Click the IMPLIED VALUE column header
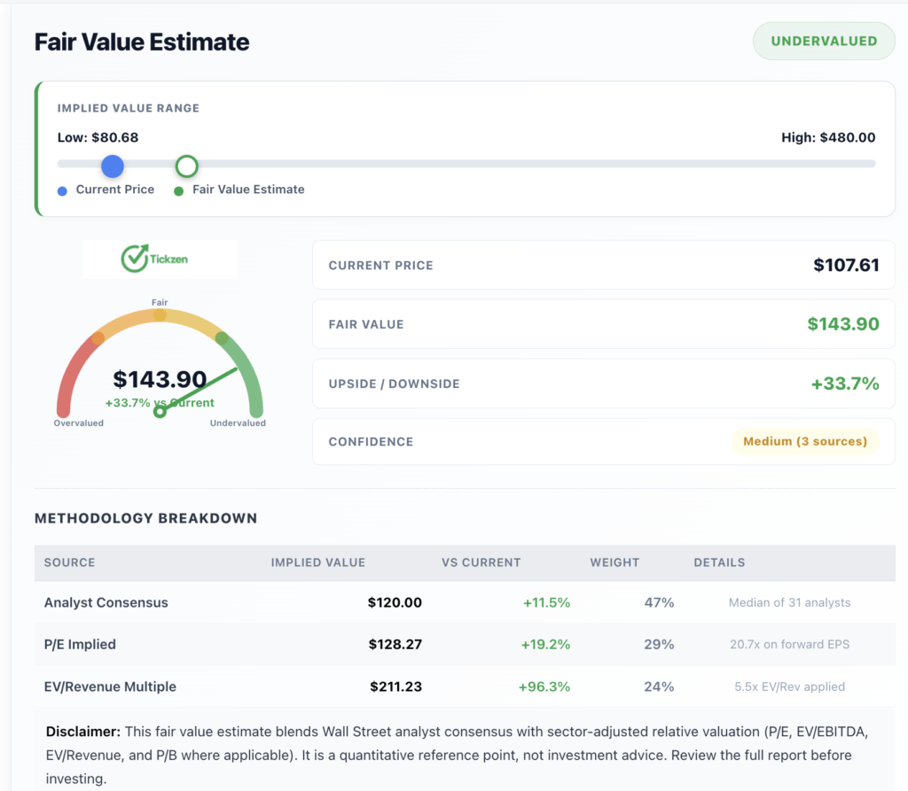Image resolution: width=908 pixels, height=791 pixels. [x=318, y=562]
